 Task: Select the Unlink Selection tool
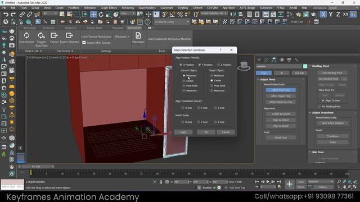(x=29, y=15)
